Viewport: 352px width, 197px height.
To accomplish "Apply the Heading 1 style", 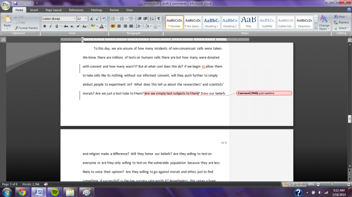I will click(x=211, y=23).
